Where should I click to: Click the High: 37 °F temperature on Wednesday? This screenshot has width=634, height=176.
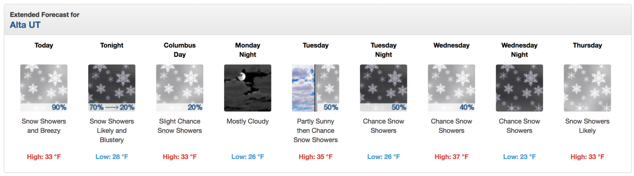(451, 157)
